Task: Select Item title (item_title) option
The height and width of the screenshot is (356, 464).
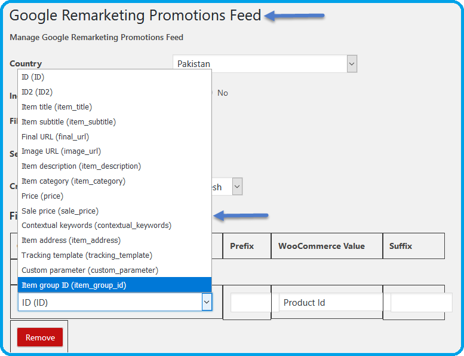Action: pos(115,107)
